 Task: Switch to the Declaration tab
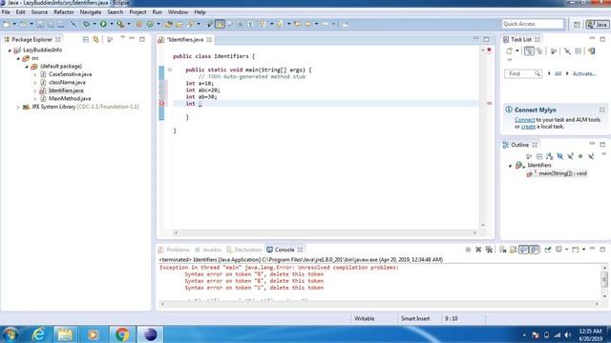point(244,250)
